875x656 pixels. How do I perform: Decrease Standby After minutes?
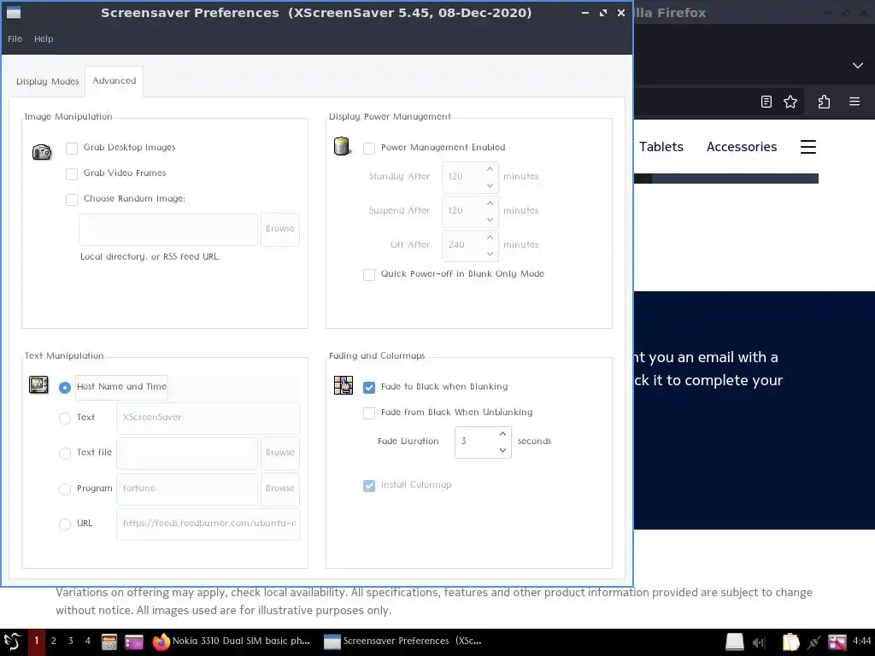[x=490, y=185]
